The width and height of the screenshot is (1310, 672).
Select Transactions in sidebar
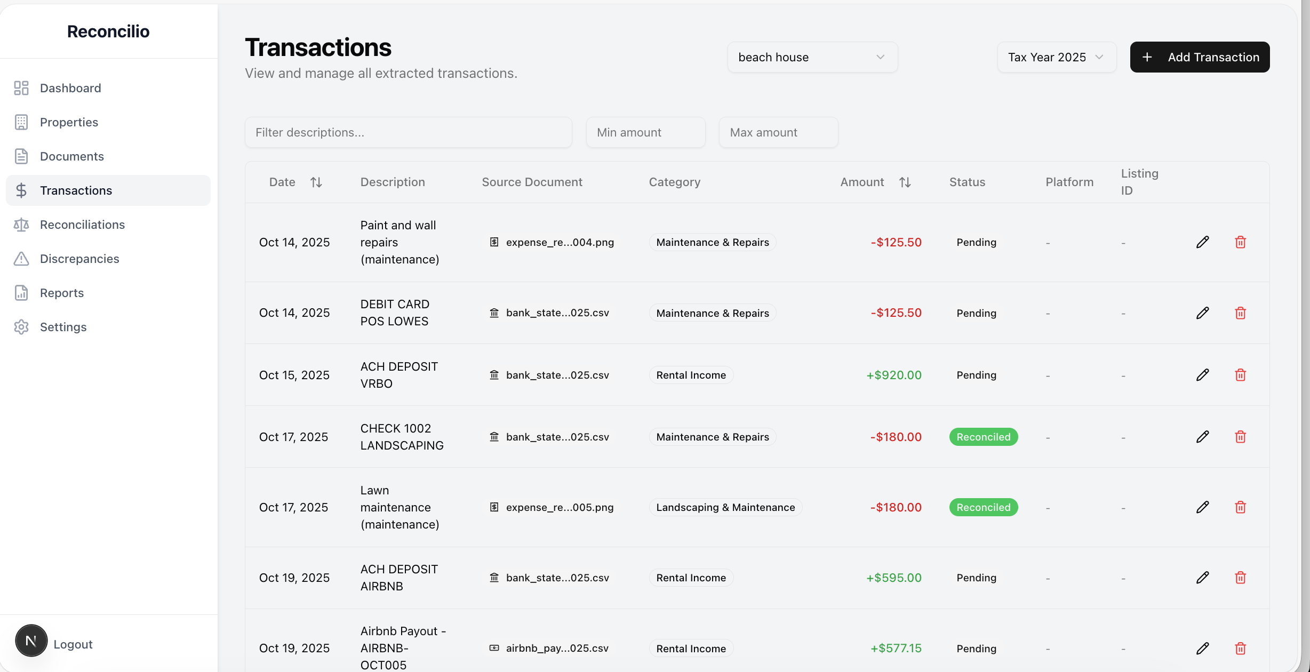click(x=108, y=190)
